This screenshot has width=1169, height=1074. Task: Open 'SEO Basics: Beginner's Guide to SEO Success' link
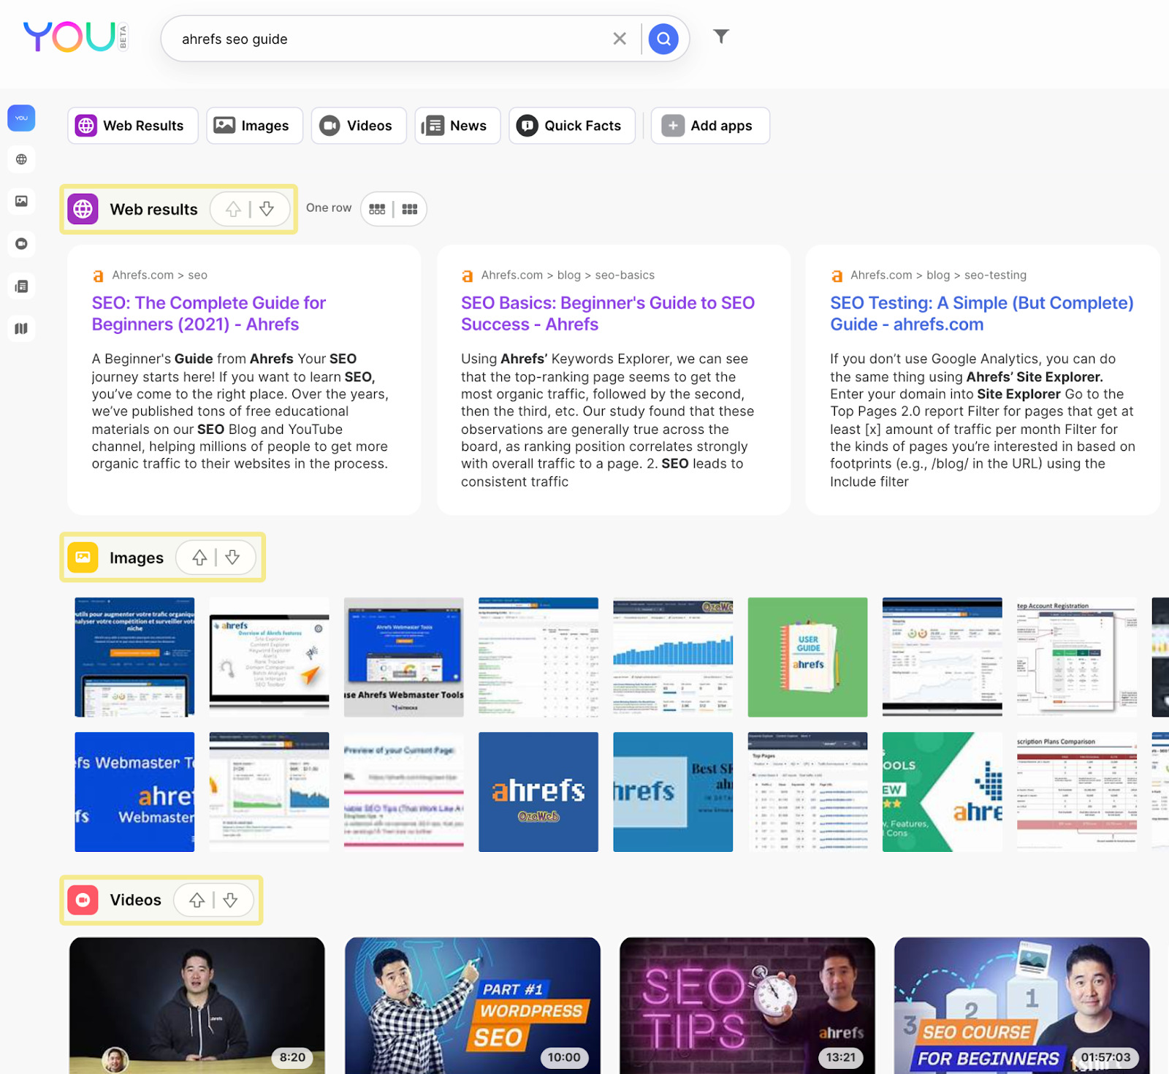[x=608, y=313]
